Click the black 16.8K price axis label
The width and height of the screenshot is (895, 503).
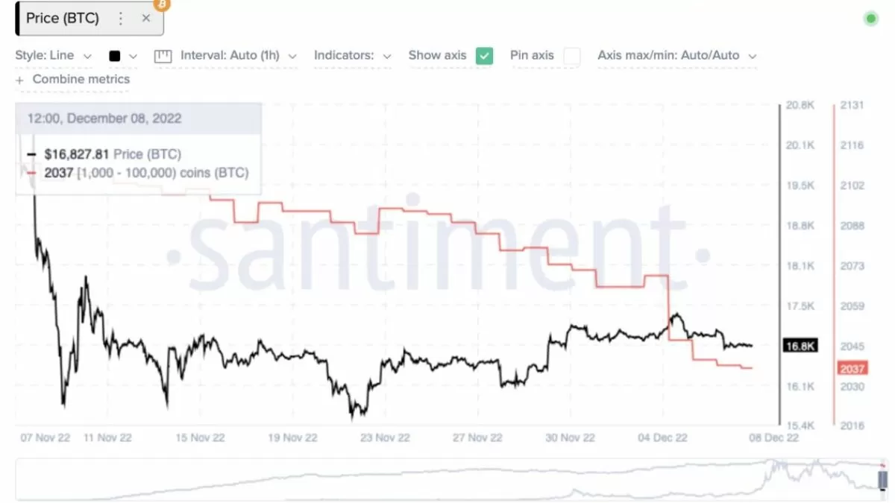click(x=801, y=346)
